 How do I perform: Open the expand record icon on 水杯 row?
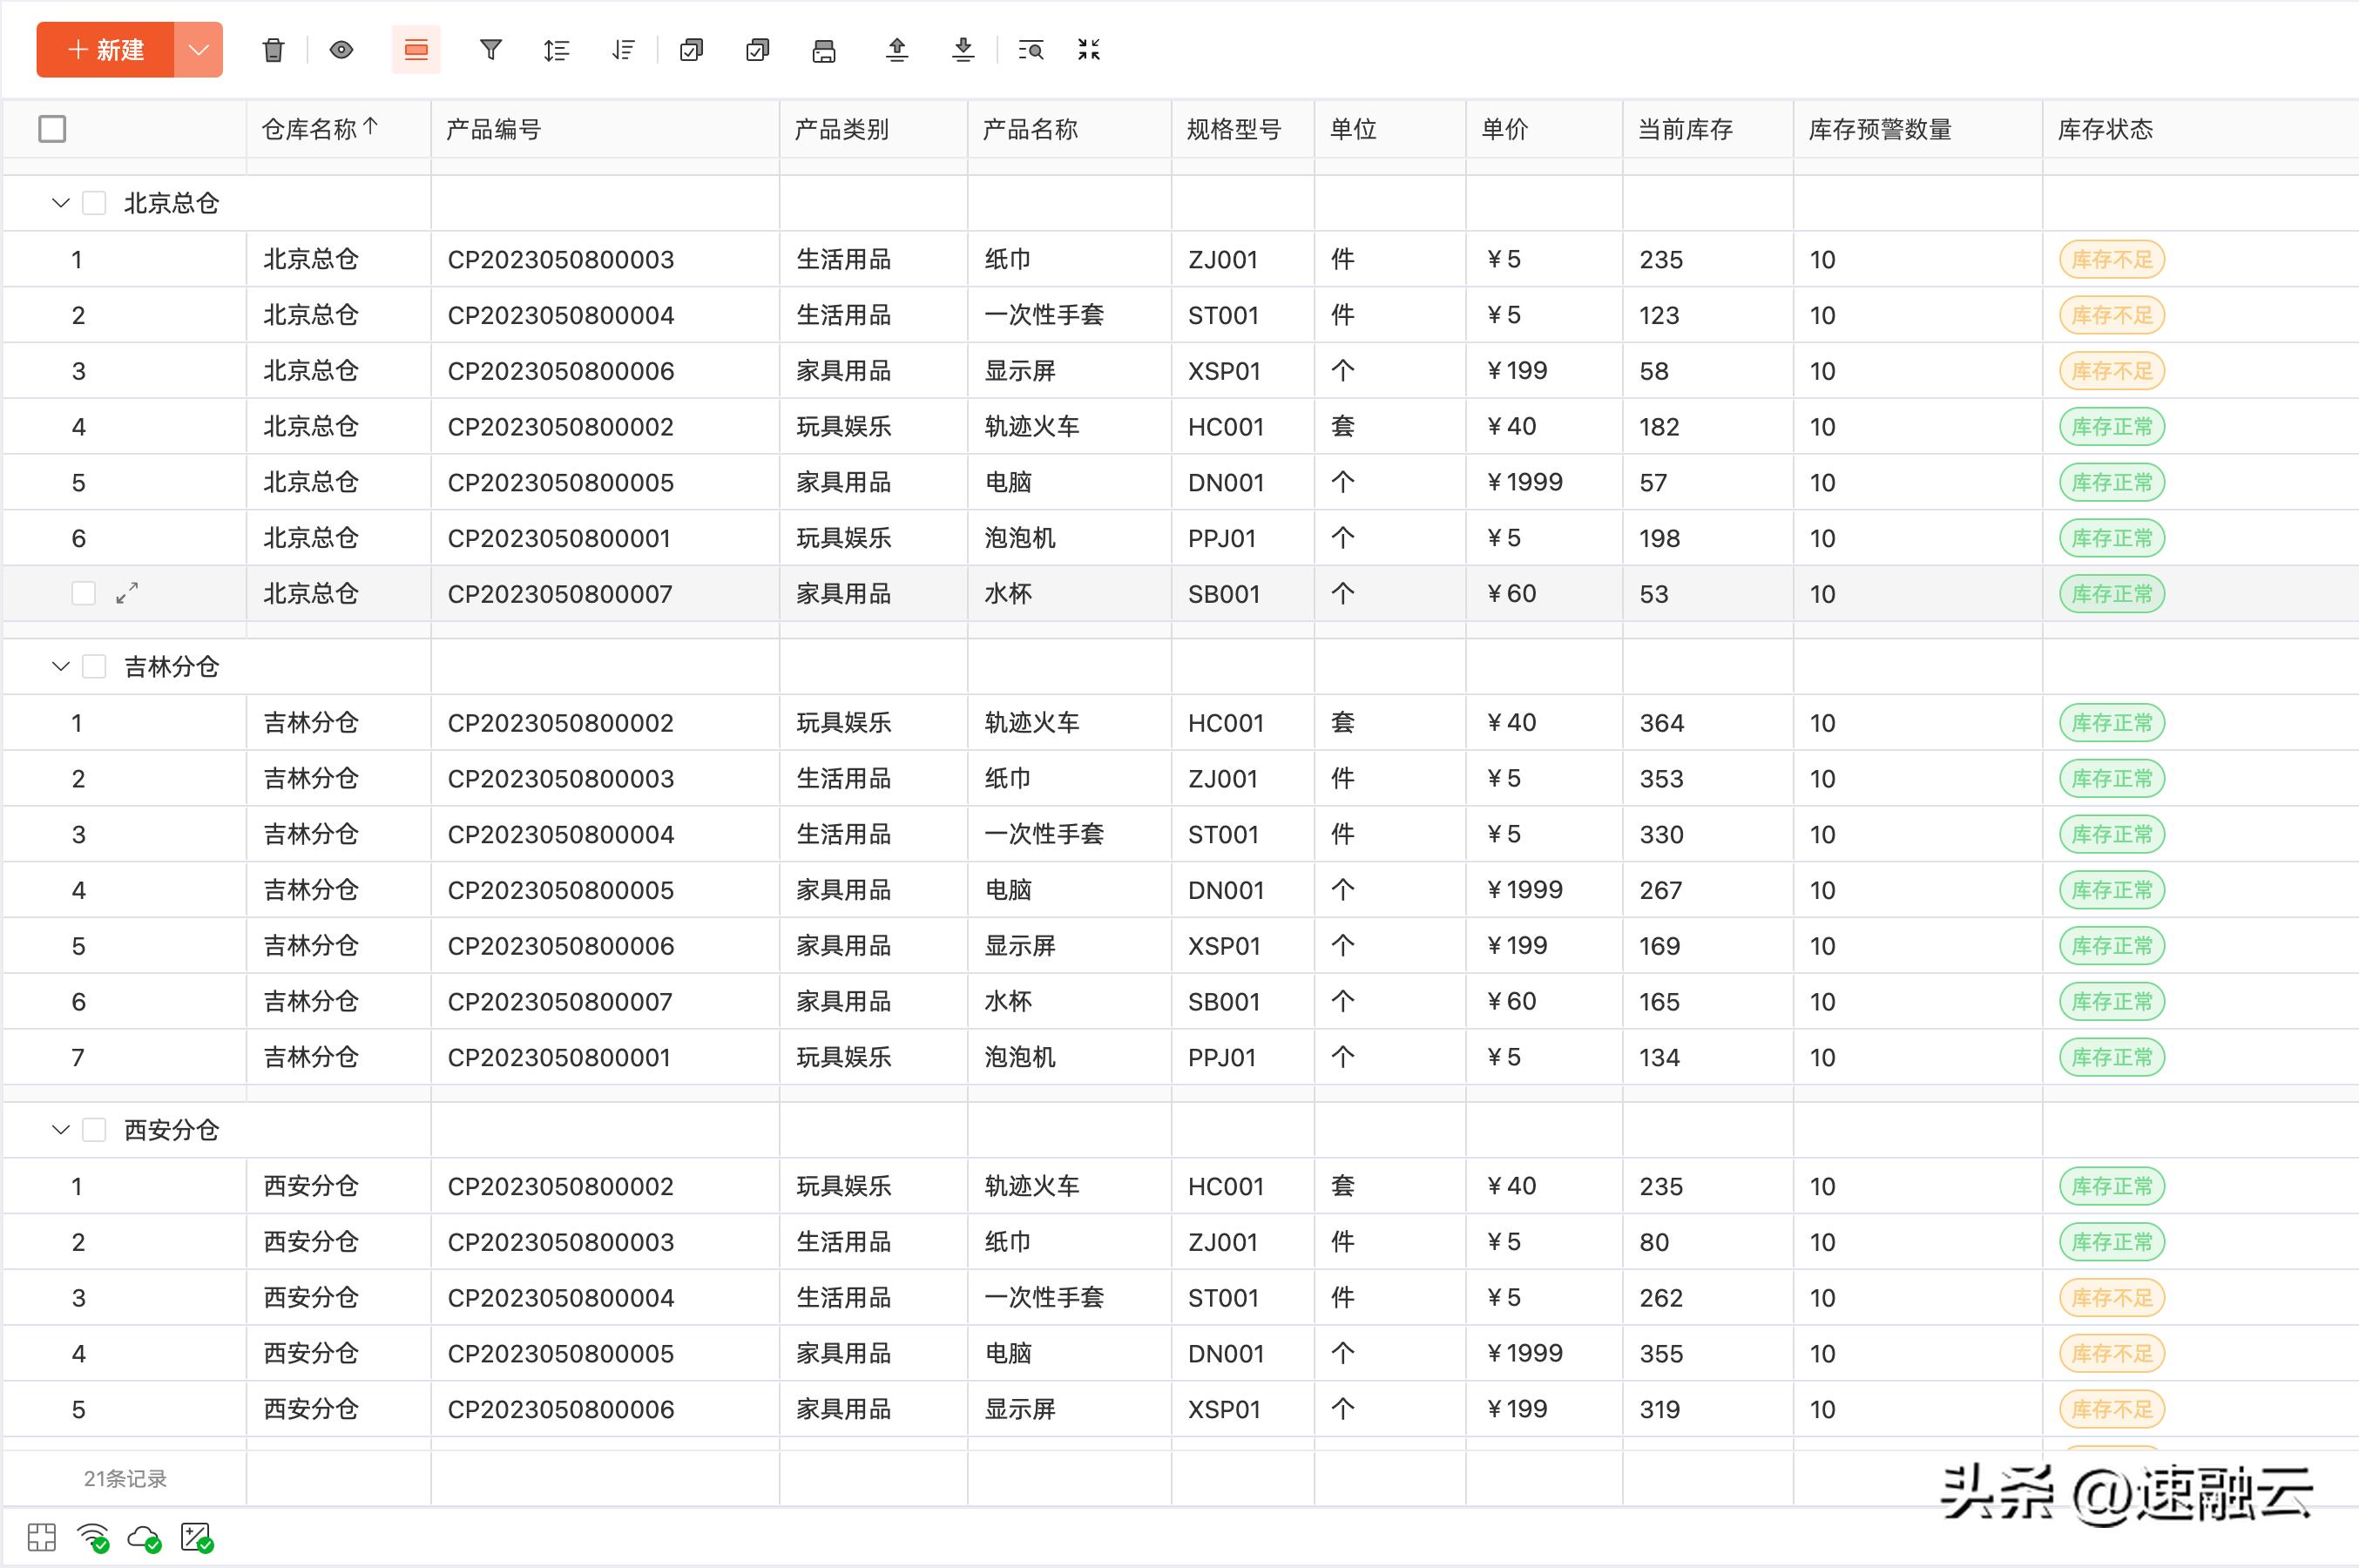click(x=126, y=593)
